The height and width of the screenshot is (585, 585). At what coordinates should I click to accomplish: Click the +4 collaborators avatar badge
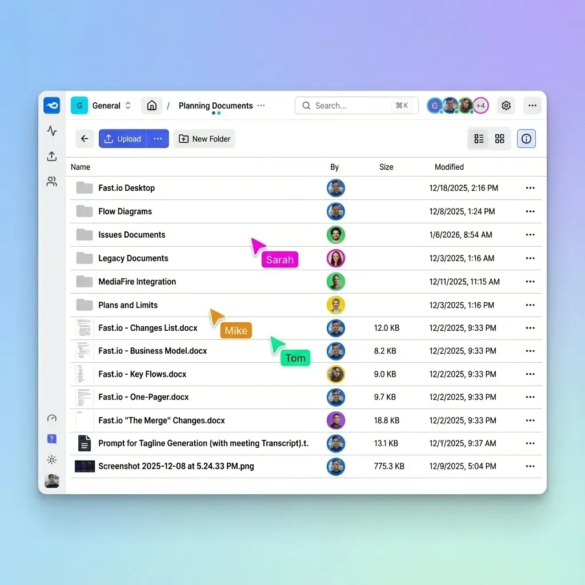480,106
